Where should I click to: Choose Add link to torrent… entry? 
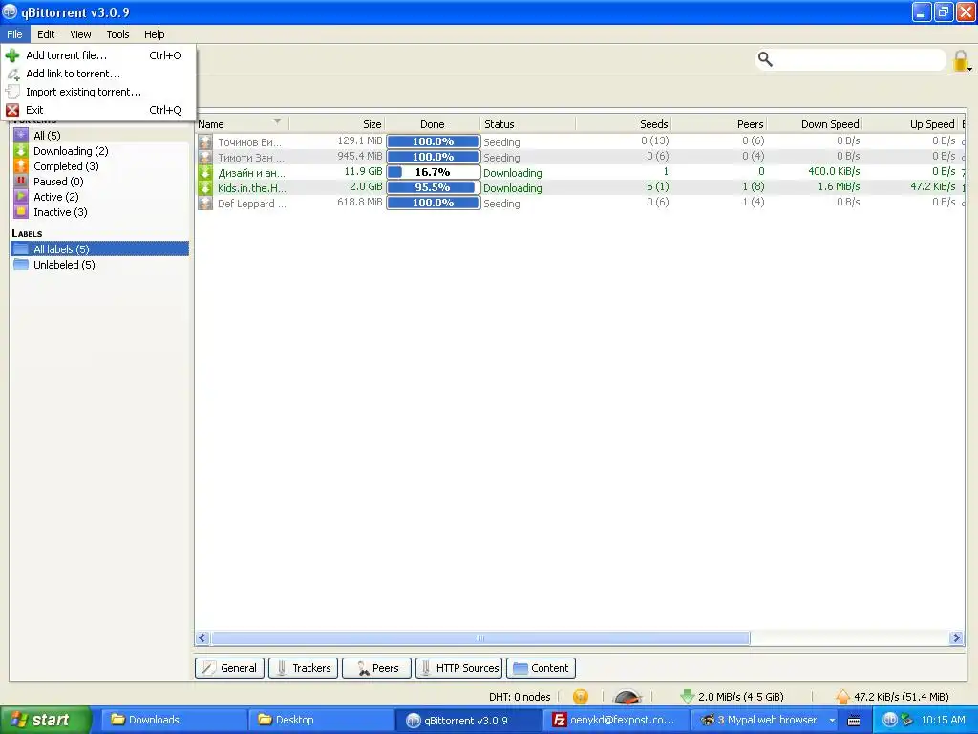98,74
